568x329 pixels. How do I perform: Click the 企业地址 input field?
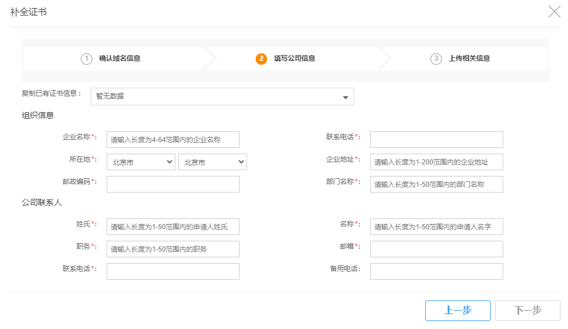click(437, 162)
